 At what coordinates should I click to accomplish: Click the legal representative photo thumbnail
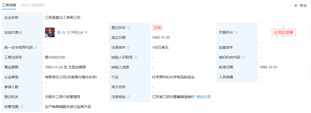tap(50, 32)
